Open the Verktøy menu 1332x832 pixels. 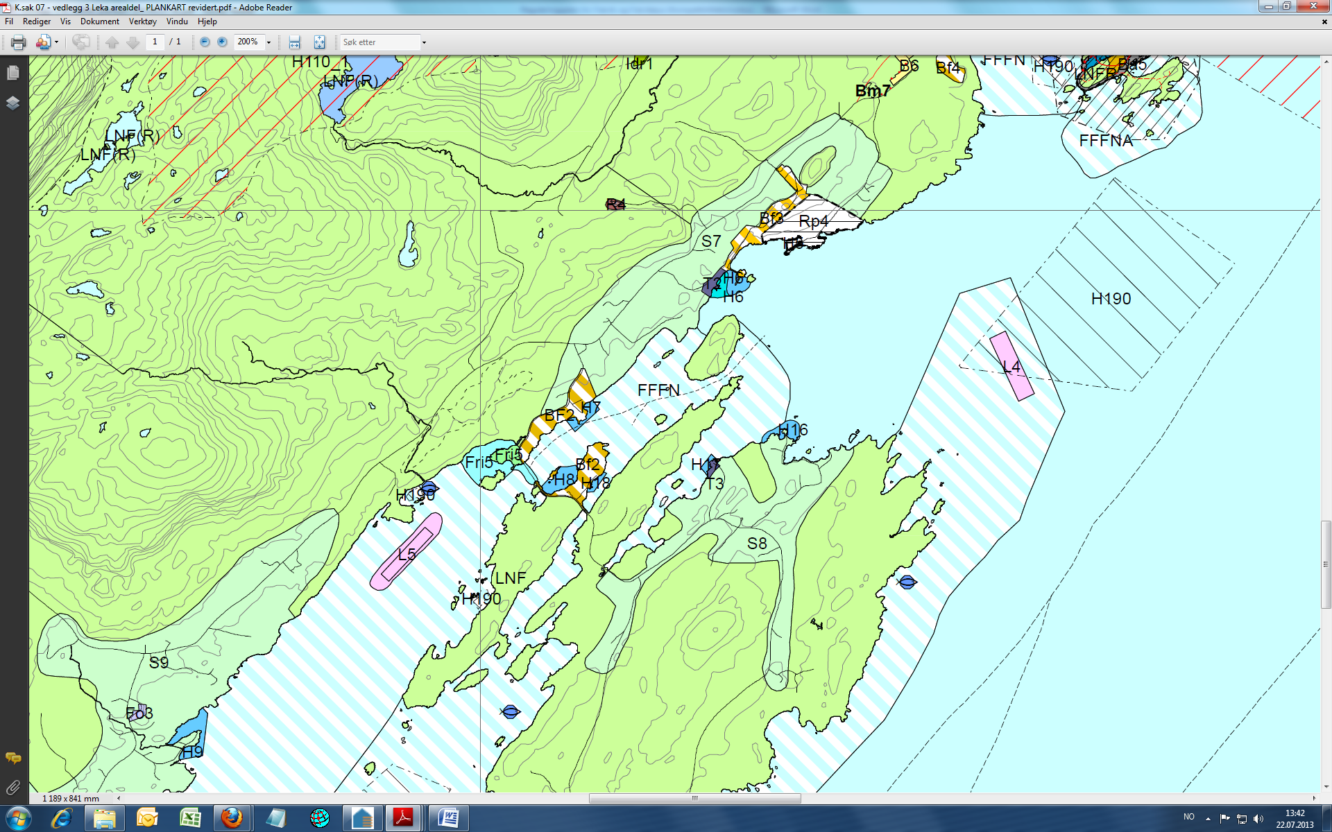(x=143, y=21)
